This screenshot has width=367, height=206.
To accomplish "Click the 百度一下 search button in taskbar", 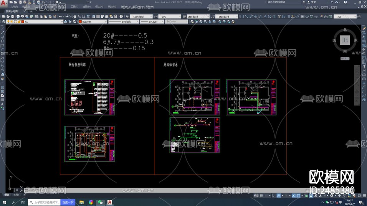I will pyautogui.click(x=68, y=202).
